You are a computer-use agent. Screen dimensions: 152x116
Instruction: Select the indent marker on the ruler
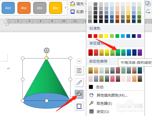tap(7, 22)
